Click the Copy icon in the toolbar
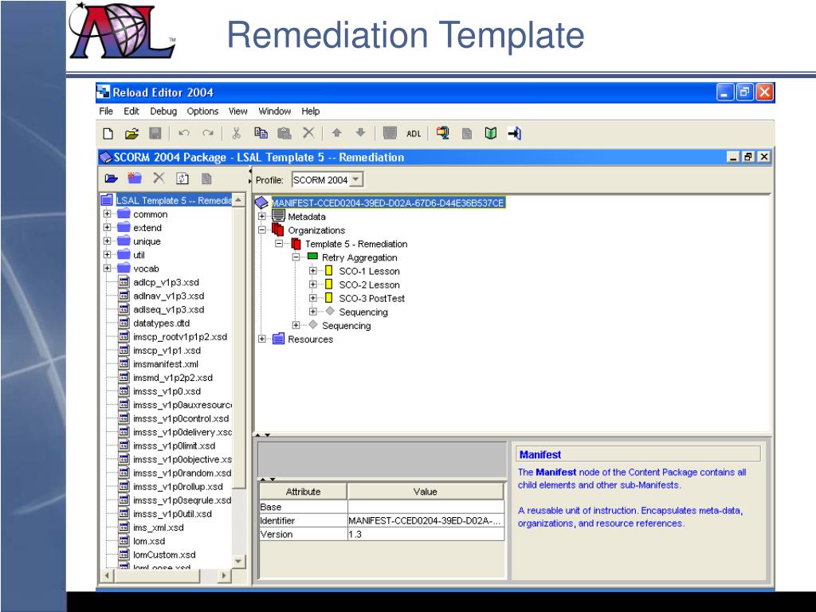The height and width of the screenshot is (612, 816). pos(261,133)
